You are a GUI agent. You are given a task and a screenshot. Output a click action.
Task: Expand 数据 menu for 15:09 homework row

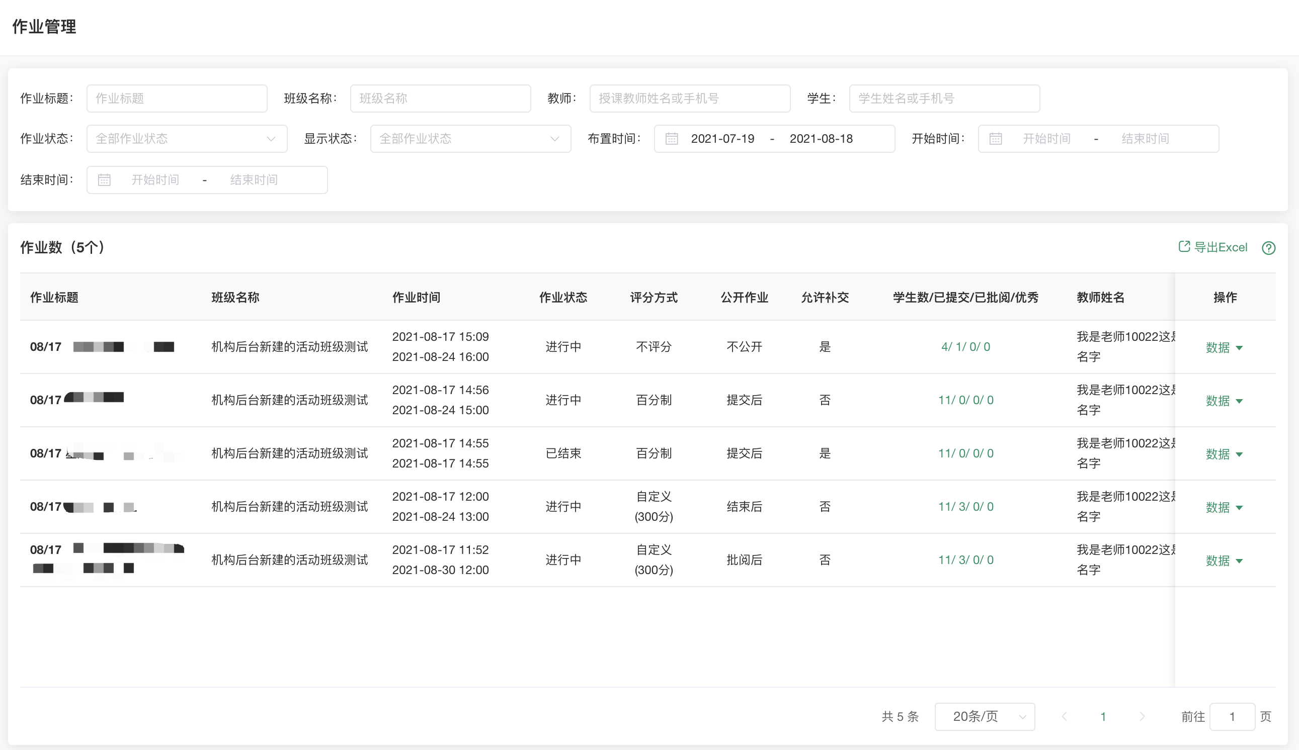coord(1224,348)
